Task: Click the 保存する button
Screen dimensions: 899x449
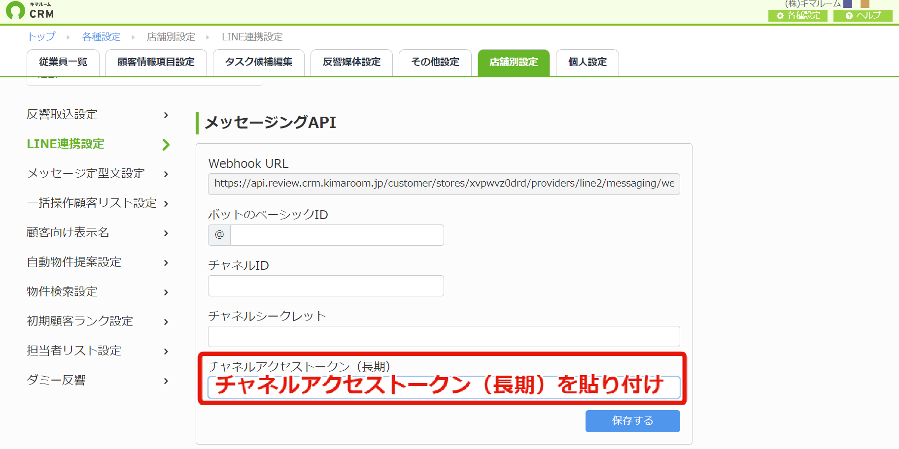Action: point(633,421)
